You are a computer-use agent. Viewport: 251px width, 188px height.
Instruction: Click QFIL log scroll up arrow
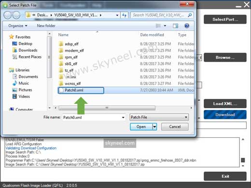pos(243,140)
